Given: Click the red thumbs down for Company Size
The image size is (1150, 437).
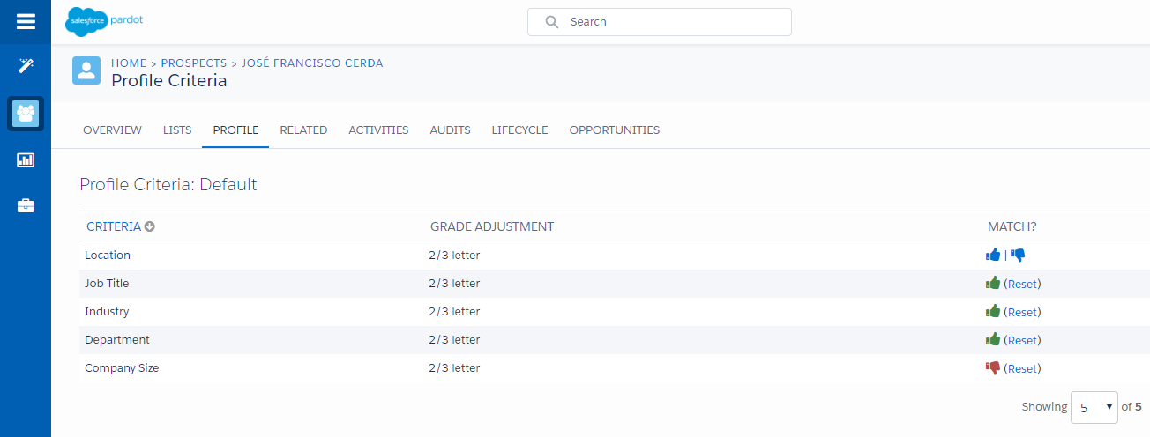Looking at the screenshot, I should pos(993,367).
